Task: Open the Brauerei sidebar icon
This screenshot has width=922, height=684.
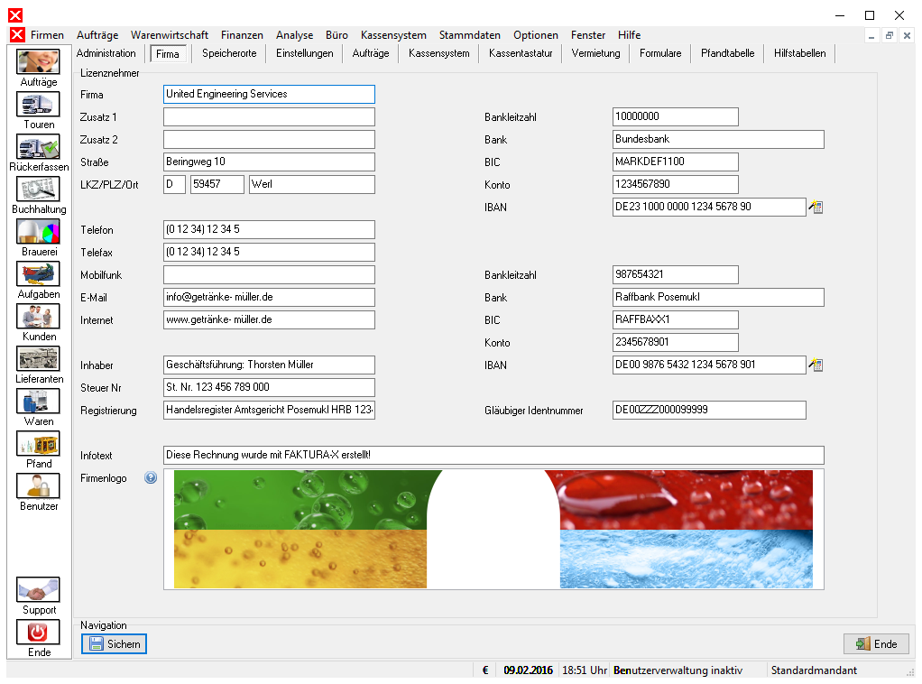Action: [x=38, y=231]
